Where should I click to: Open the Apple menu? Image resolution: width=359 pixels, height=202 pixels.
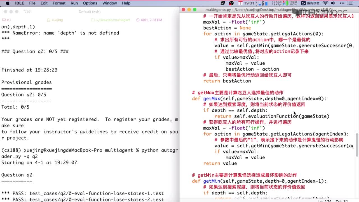8,3
